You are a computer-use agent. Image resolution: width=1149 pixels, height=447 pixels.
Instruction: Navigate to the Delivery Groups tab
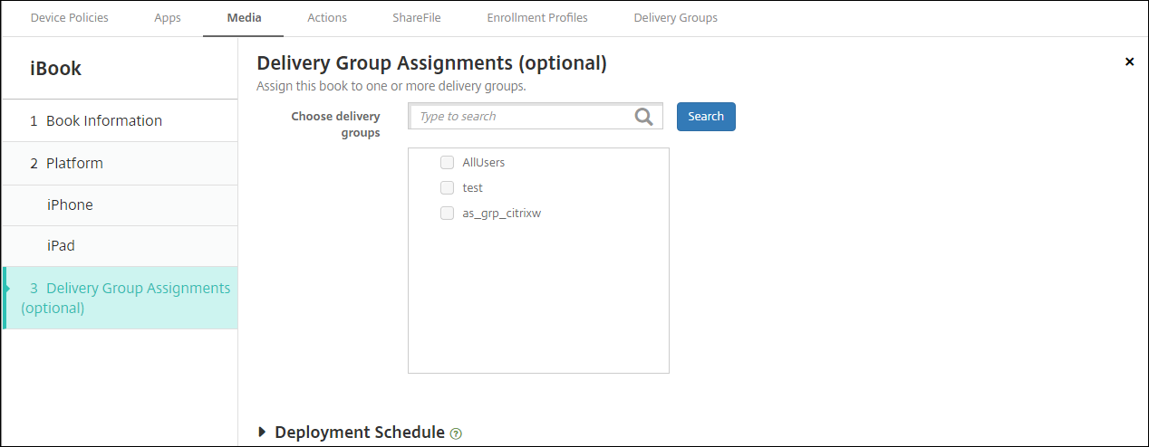[675, 18]
